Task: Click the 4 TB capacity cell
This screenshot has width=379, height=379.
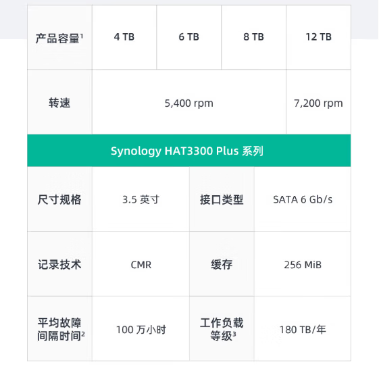Action: tap(124, 37)
